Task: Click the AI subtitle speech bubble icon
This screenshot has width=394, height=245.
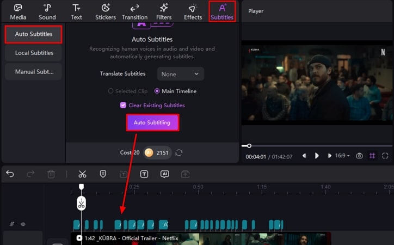Action: (x=164, y=174)
